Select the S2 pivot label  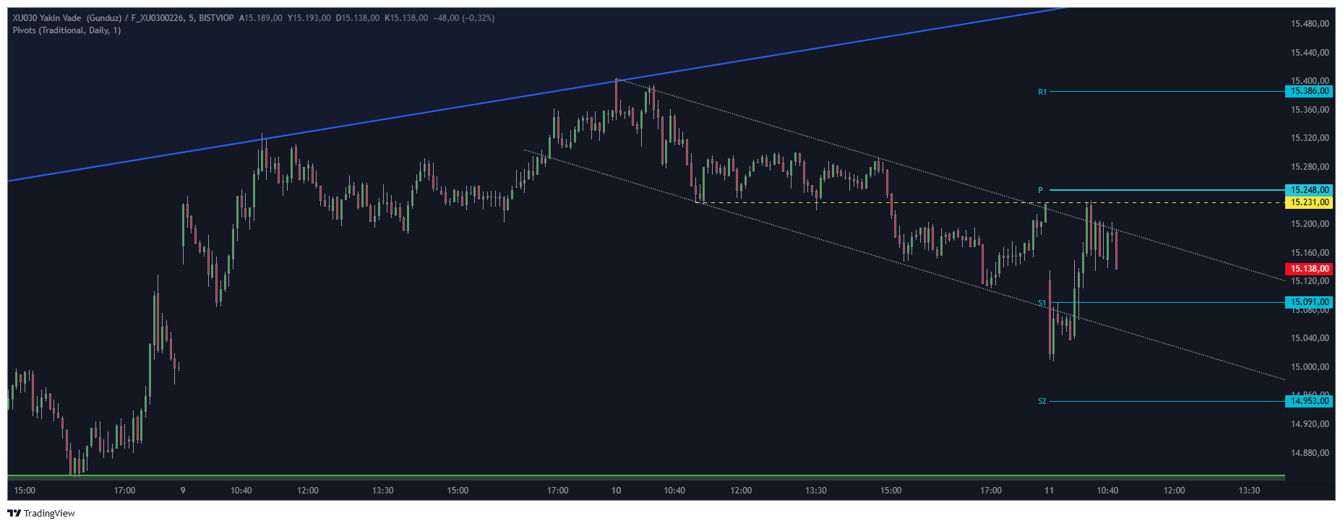tap(1042, 401)
